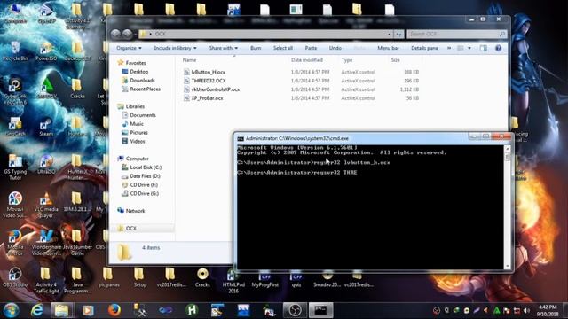The width and height of the screenshot is (568, 319).
Task: Open CD Drive (G:)
Action: point(140,193)
